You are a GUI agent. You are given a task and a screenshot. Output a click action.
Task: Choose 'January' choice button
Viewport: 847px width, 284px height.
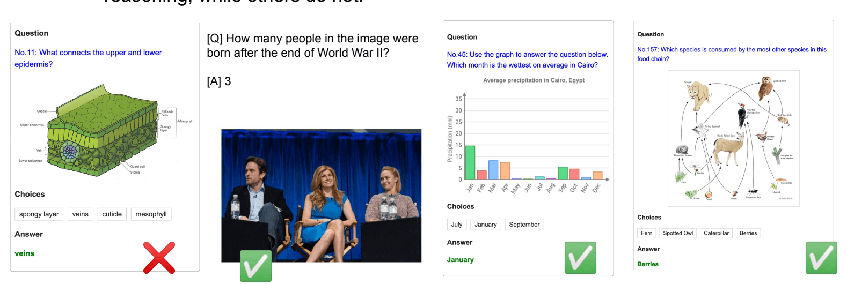pos(486,225)
